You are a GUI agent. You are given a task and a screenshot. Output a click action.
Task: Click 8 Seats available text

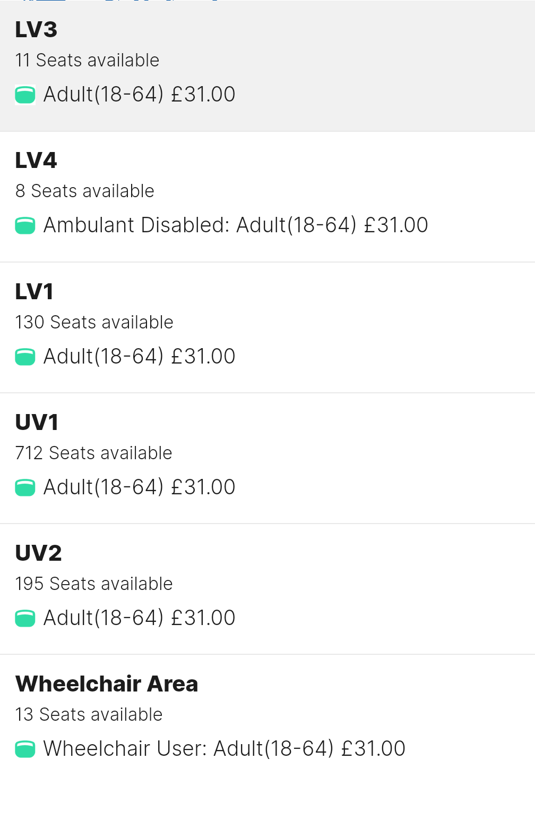click(x=85, y=191)
